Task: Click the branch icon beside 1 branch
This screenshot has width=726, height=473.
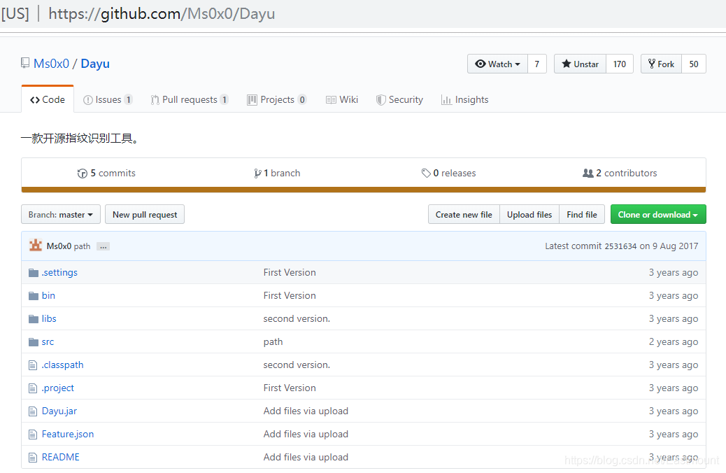Action: click(257, 174)
